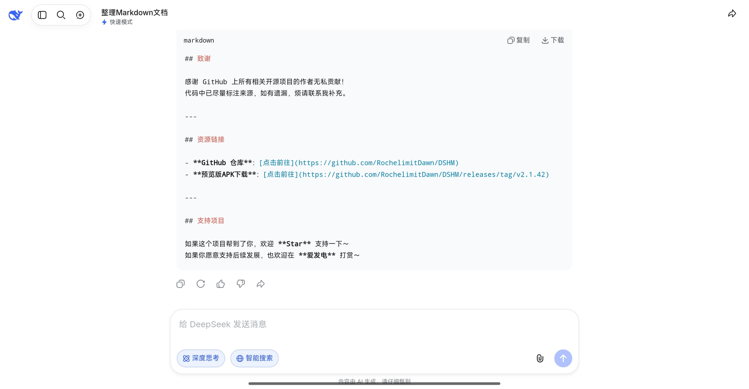Copy the markdown code block via 复制

pos(518,40)
